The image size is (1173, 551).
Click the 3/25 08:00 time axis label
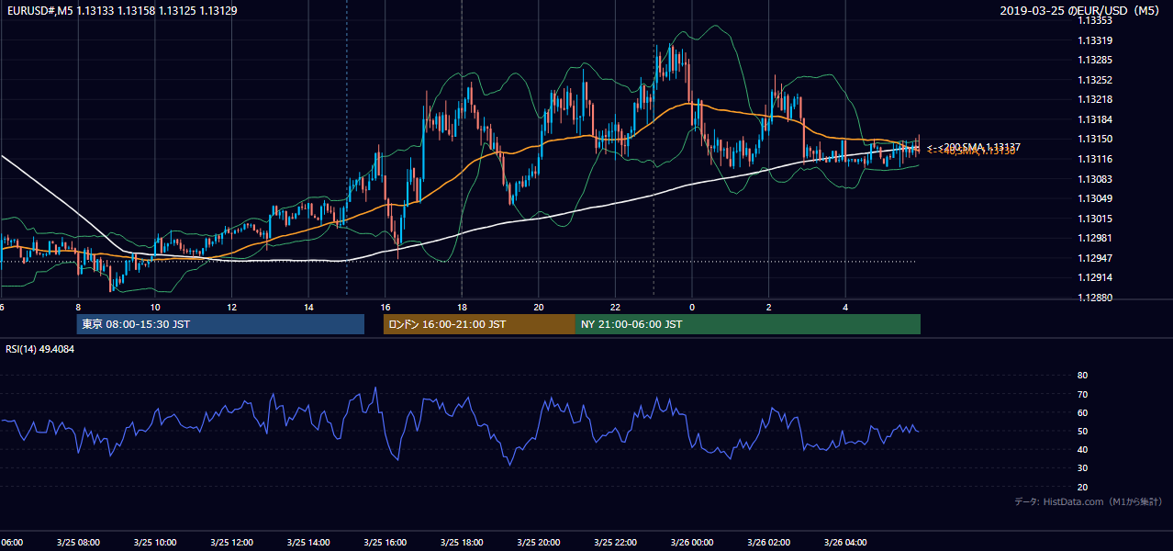click(77, 543)
